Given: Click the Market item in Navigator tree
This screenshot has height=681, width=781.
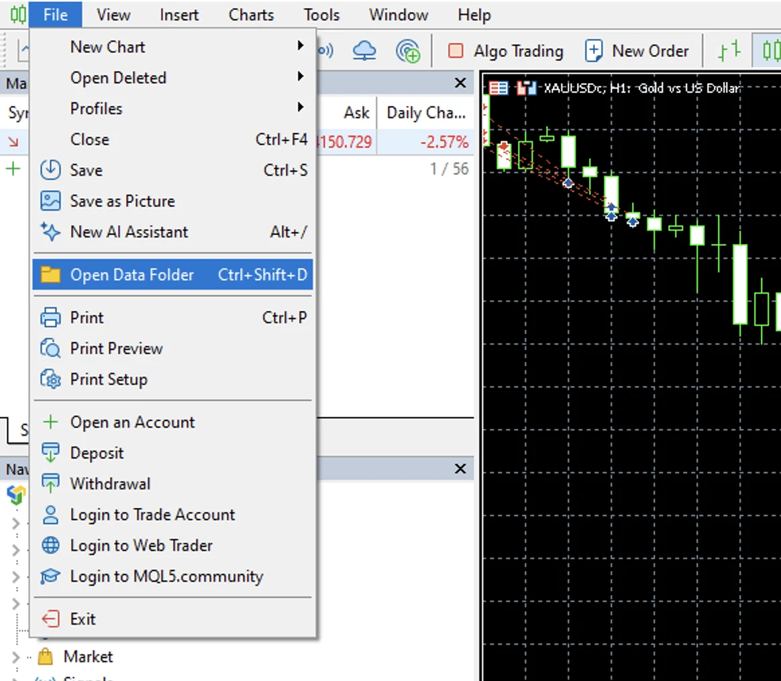Looking at the screenshot, I should 88,657.
